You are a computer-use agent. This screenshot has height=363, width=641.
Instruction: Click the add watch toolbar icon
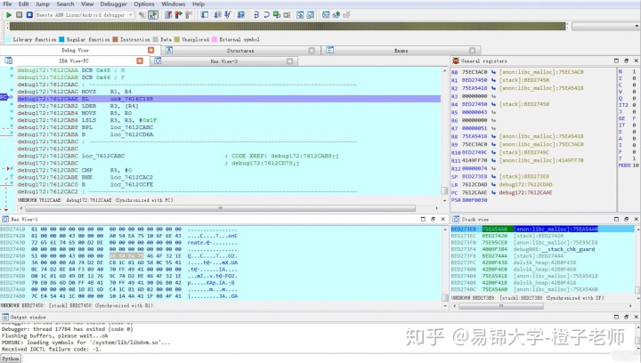pos(336,15)
